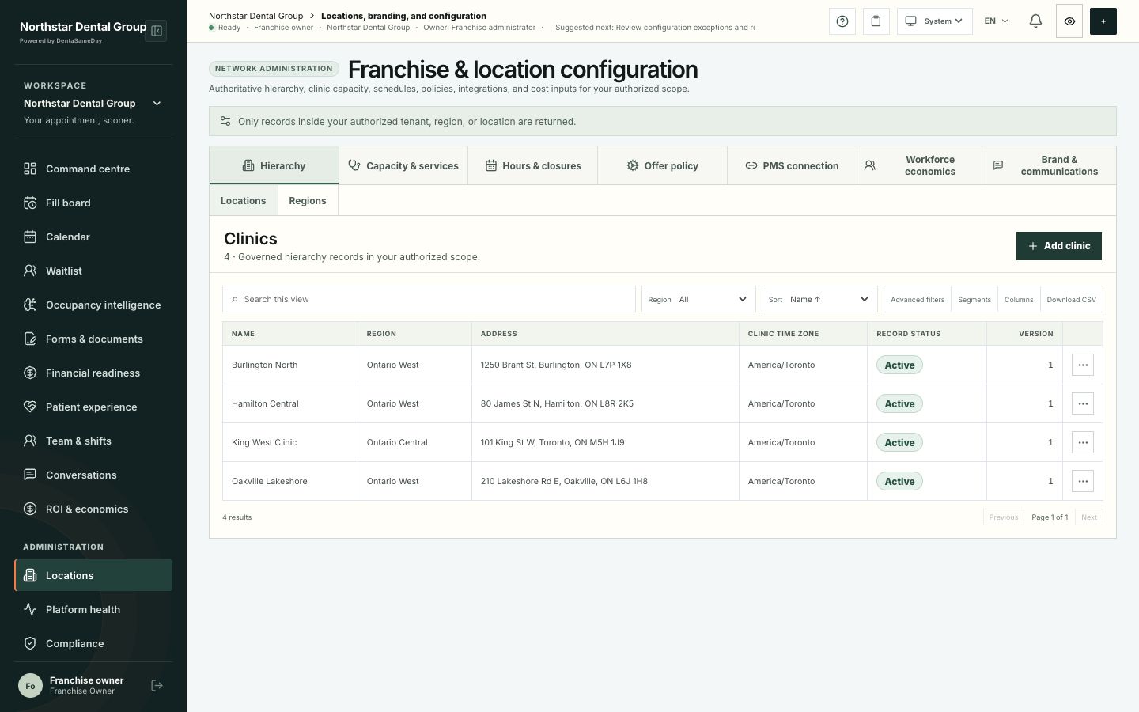Viewport: 1139px width, 712px height.
Task: Collapse the sidebar with the panel icon
Action: click(x=157, y=31)
